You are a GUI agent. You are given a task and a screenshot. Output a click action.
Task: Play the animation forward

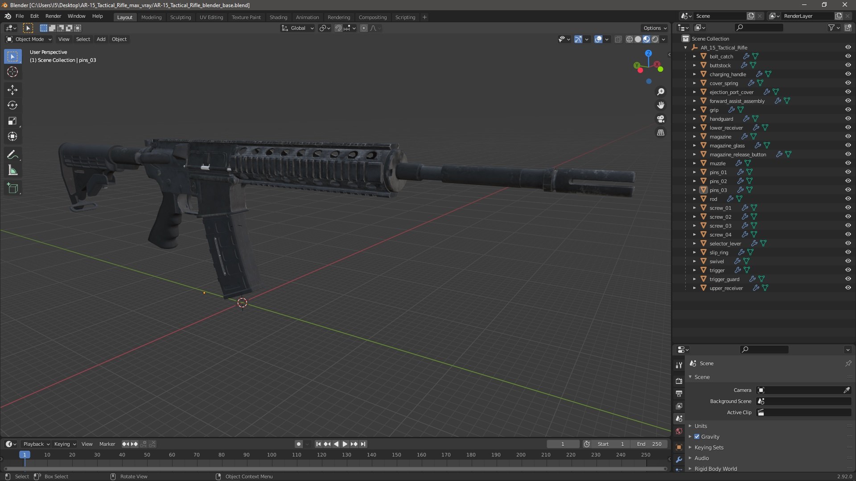point(345,444)
